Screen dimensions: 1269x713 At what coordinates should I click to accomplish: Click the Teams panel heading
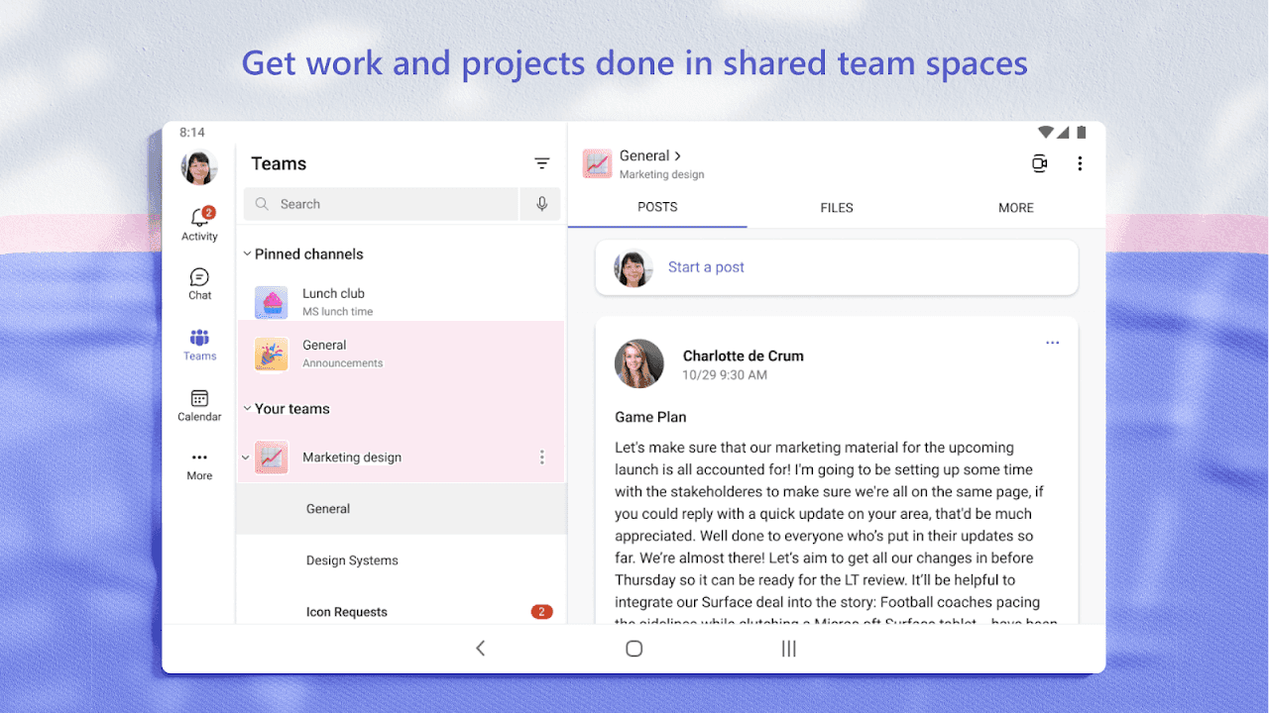coord(279,164)
